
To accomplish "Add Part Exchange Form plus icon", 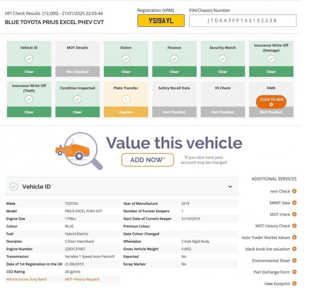I will pos(294,272).
